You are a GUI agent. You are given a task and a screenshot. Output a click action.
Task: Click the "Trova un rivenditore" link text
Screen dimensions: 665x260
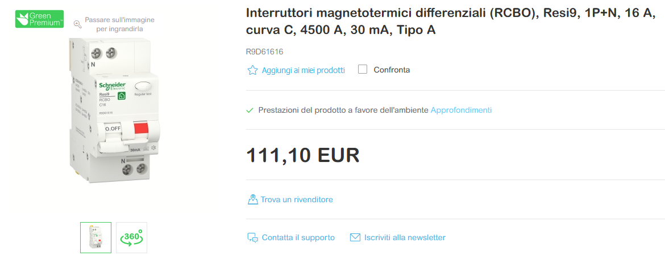[x=297, y=199]
